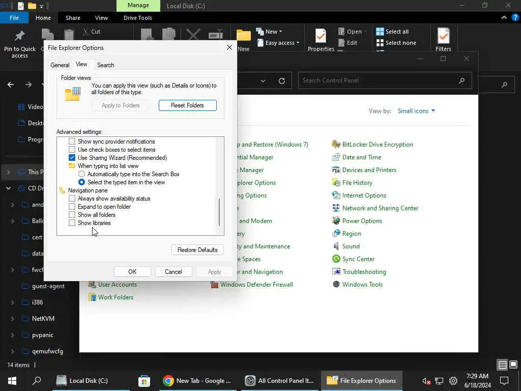Enable the Show libraries checkbox

click(72, 223)
